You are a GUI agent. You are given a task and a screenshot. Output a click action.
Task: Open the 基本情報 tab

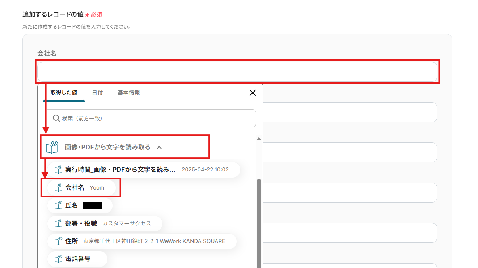tap(128, 93)
